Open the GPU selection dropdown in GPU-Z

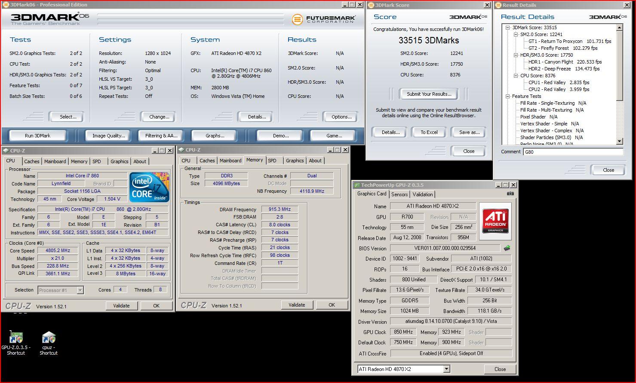(446, 369)
